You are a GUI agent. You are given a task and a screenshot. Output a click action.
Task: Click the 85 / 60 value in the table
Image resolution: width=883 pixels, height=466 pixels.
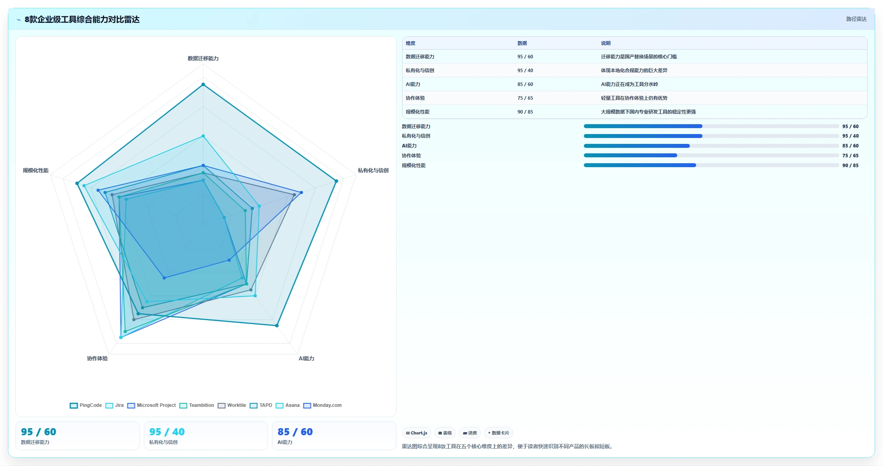point(525,84)
